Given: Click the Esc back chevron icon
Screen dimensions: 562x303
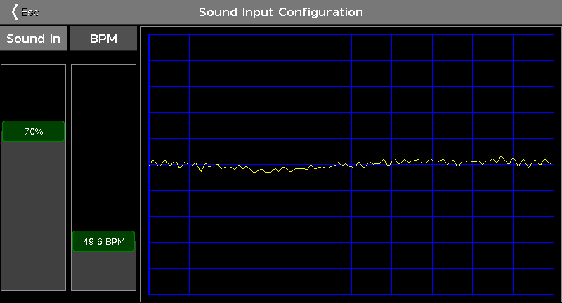Looking at the screenshot, I should coord(14,12).
